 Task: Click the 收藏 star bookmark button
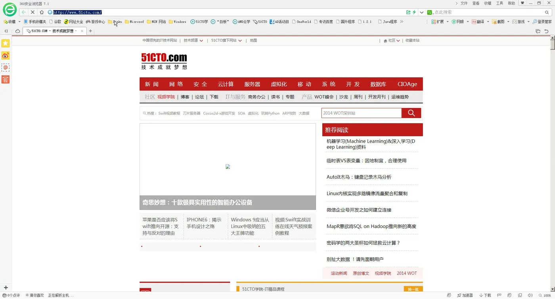coord(10,22)
